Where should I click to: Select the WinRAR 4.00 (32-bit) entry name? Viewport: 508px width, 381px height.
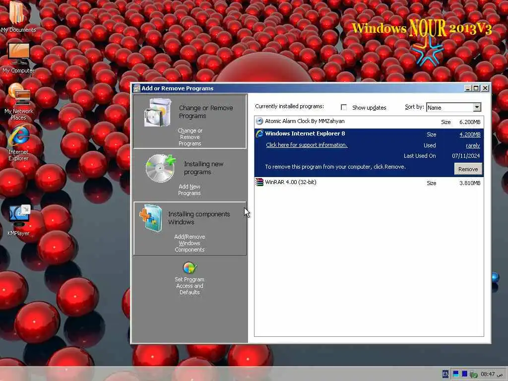pos(291,182)
